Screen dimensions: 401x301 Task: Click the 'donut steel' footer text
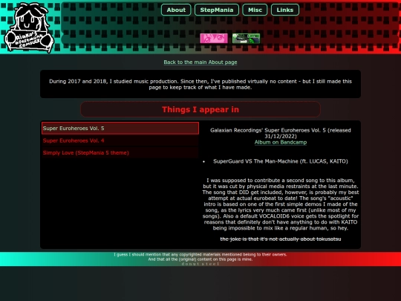pos(200,264)
